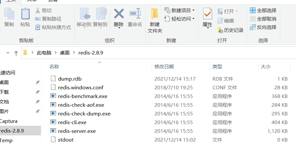Click 速访问 (Quick access) sidebar header
Viewport: 296px width, 147px height.
(7, 73)
